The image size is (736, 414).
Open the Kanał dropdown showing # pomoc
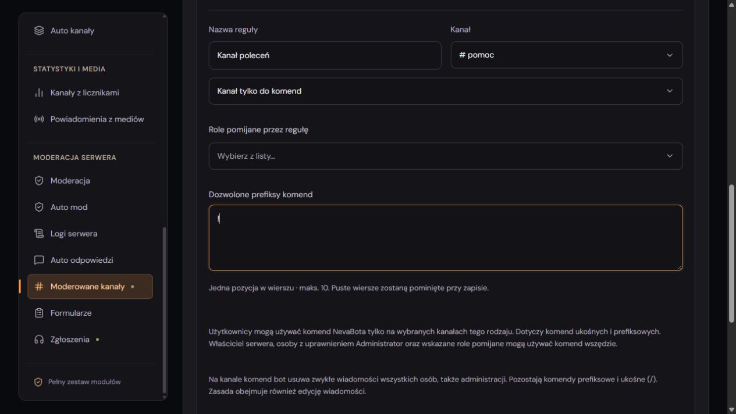tap(567, 55)
